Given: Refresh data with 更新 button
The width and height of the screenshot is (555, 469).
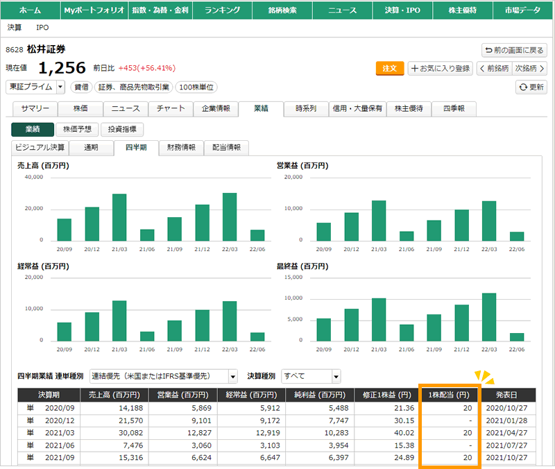Looking at the screenshot, I should click(x=531, y=87).
